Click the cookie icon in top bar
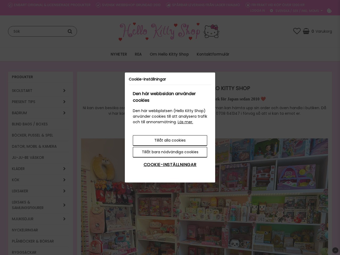Image resolution: width=340 pixels, height=255 pixels. 329,11
